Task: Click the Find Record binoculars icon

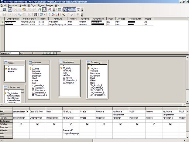Action: (x=35, y=14)
